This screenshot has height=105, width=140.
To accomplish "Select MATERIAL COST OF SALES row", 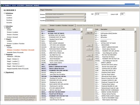I will click(61, 35).
